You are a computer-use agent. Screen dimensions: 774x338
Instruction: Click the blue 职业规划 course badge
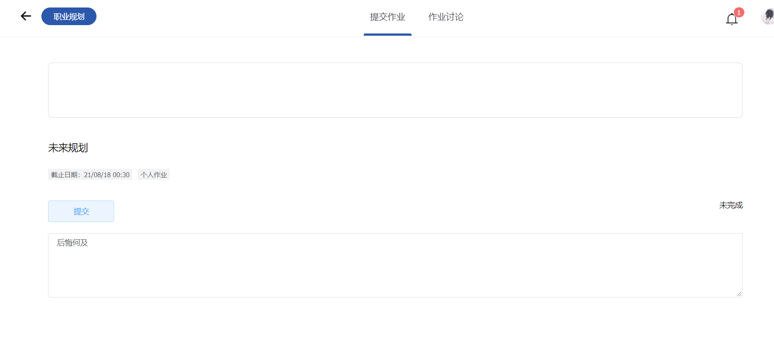point(69,16)
